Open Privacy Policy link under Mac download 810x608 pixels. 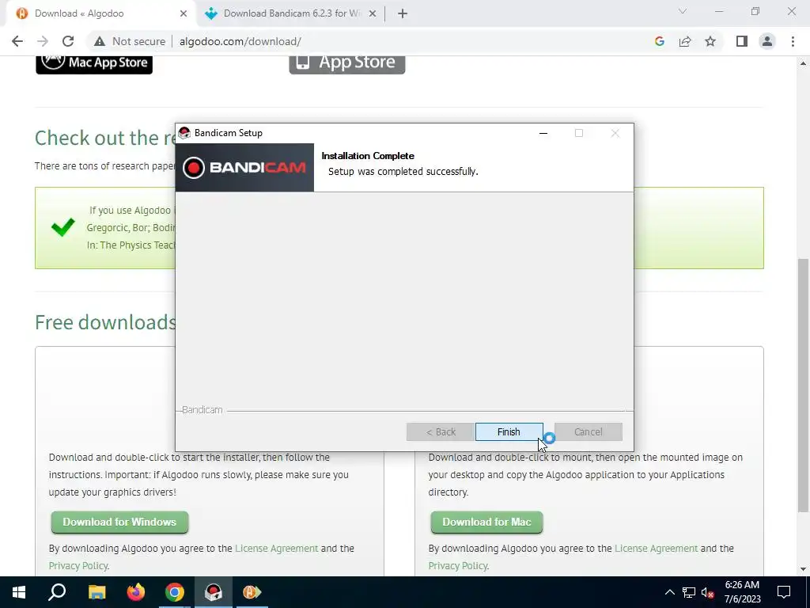[x=458, y=565]
